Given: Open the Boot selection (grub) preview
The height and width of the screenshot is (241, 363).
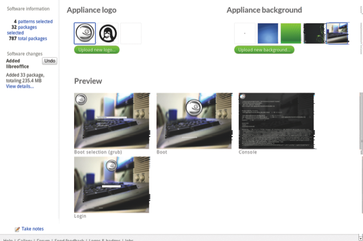Looking at the screenshot, I should [x=112, y=120].
